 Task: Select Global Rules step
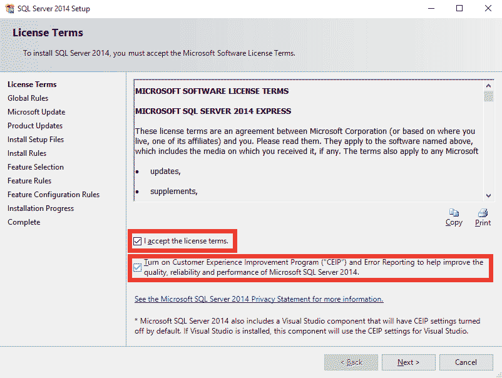pyautogui.click(x=28, y=98)
